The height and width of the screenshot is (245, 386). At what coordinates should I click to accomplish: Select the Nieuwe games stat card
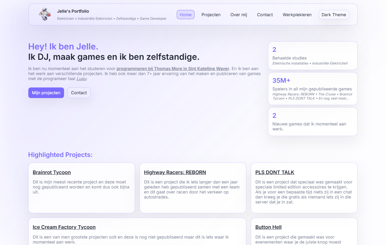(x=313, y=122)
